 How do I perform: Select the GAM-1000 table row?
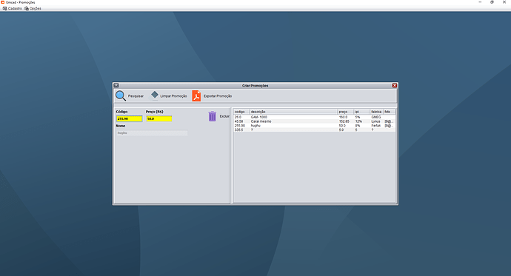click(x=314, y=117)
